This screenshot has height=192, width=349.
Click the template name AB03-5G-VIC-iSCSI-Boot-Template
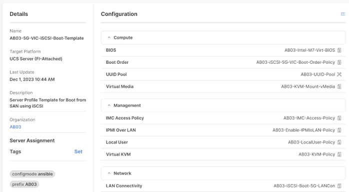point(46,38)
